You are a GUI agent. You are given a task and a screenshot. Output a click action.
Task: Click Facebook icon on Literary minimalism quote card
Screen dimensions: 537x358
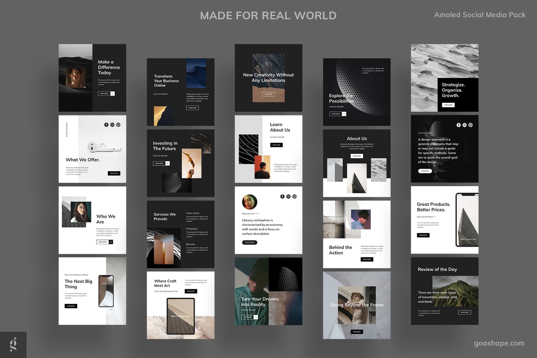pos(282,196)
